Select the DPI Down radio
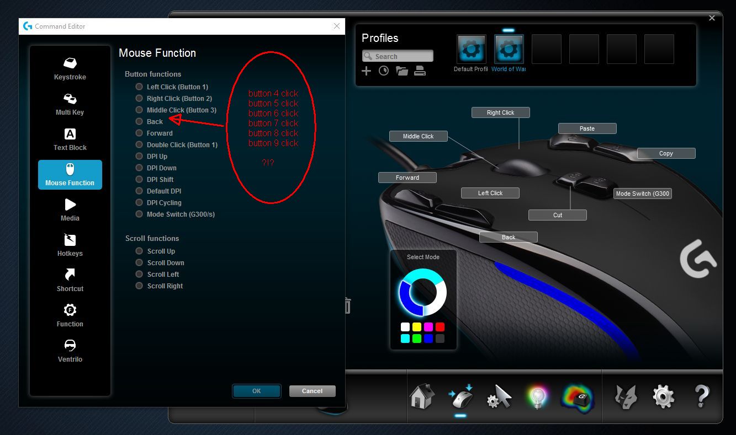736x435 pixels. [139, 168]
